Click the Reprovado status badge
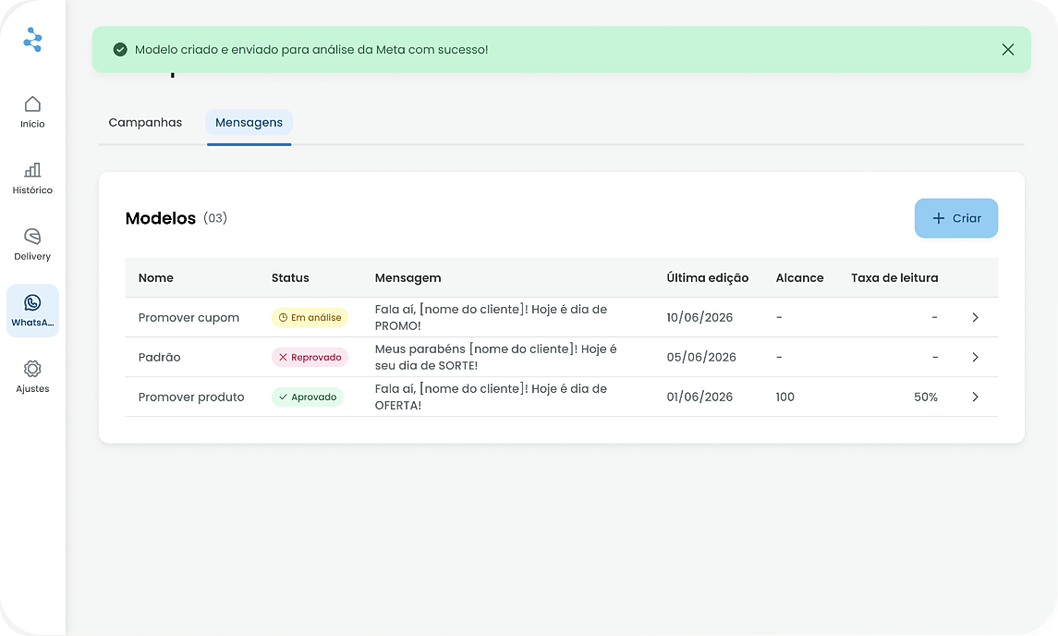Viewport: 1058px width, 636px height. (x=310, y=357)
